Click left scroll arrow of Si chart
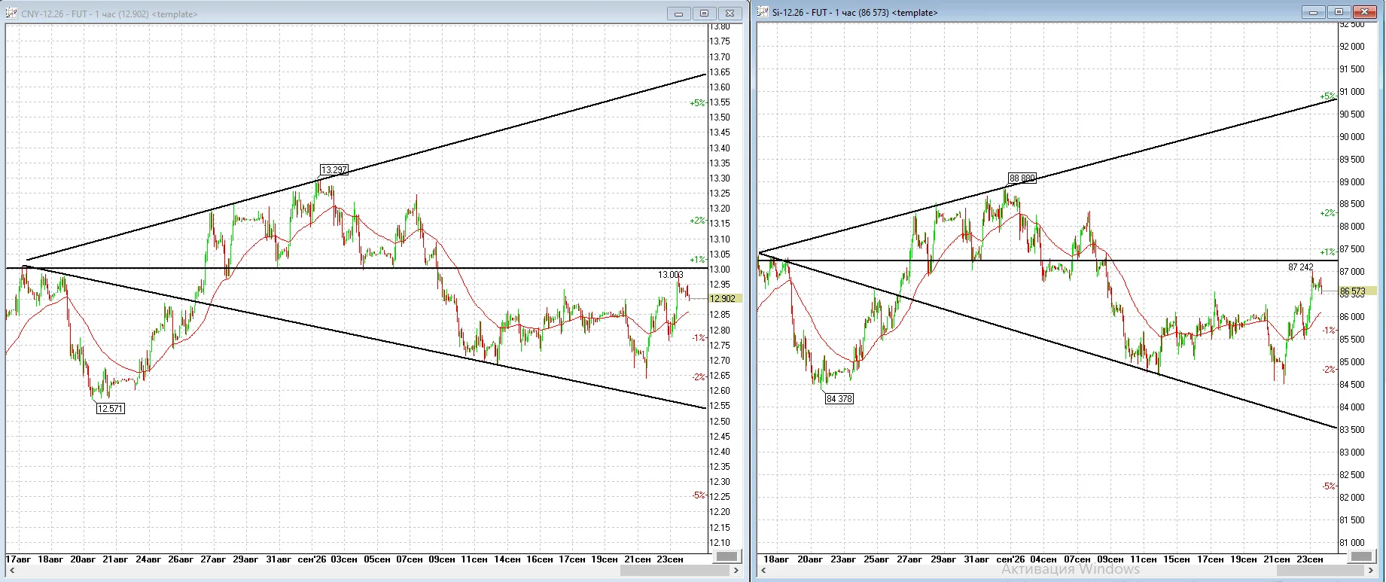 pyautogui.click(x=763, y=571)
